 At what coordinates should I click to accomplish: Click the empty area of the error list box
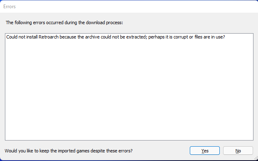[129, 90]
